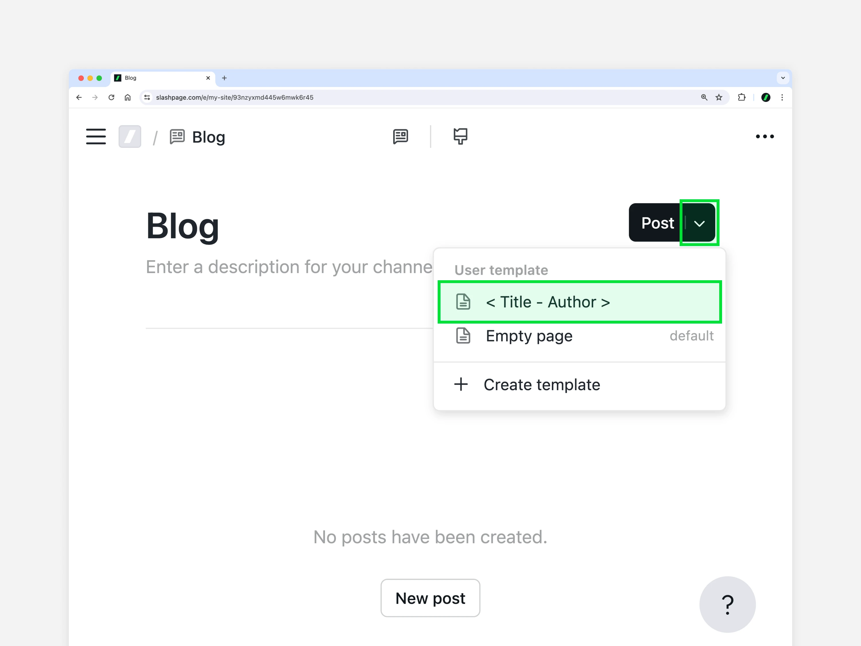This screenshot has height=646, width=861.
Task: Select Create template option
Action: pyautogui.click(x=579, y=385)
